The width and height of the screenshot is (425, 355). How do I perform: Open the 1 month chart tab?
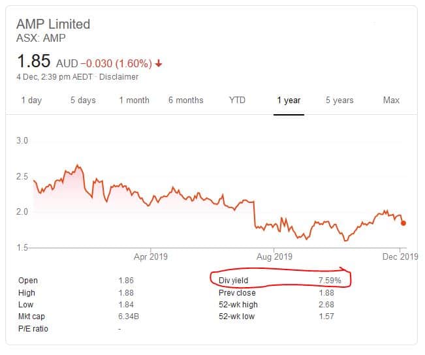click(x=134, y=100)
